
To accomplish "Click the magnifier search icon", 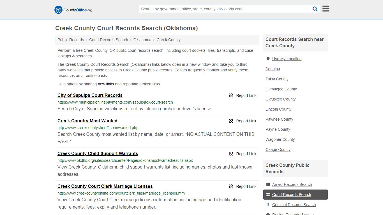I will coord(315,9).
